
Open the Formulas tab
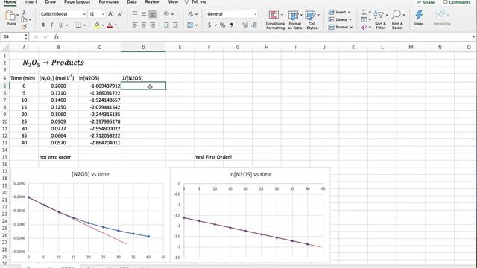pyautogui.click(x=108, y=2)
